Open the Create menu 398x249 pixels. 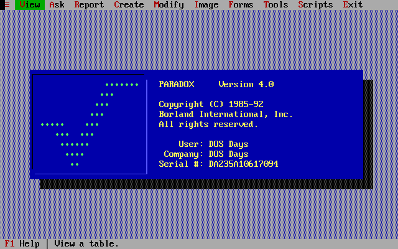[x=129, y=5]
